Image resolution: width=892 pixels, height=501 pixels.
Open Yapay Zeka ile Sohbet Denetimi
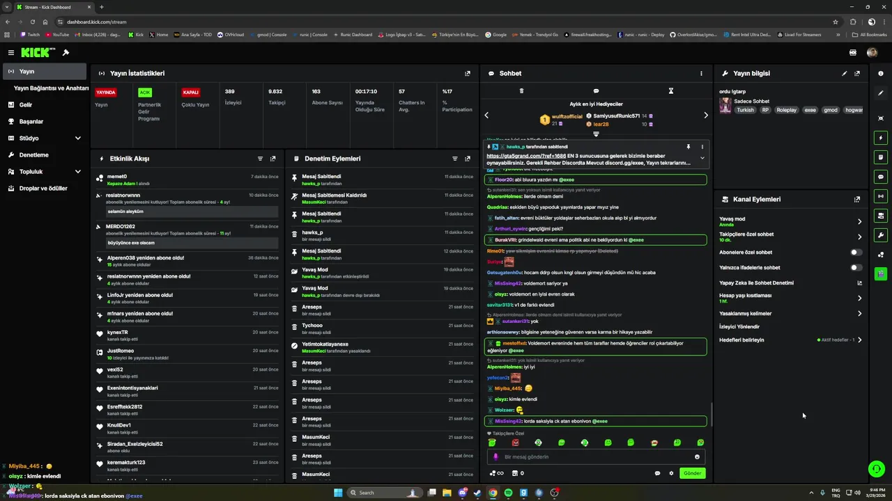click(791, 283)
